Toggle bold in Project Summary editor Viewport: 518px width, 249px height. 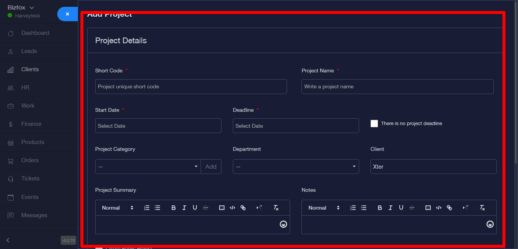[173, 208]
